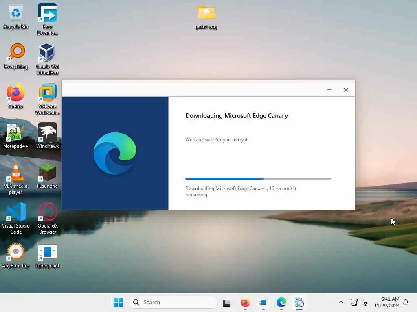Viewport: 417px width, 312px height.
Task: Select the TLauncher desktop icon
Action: click(x=47, y=176)
